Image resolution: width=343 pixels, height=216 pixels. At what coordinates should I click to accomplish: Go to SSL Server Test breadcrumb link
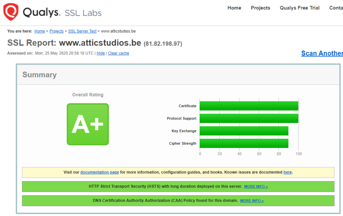82,31
